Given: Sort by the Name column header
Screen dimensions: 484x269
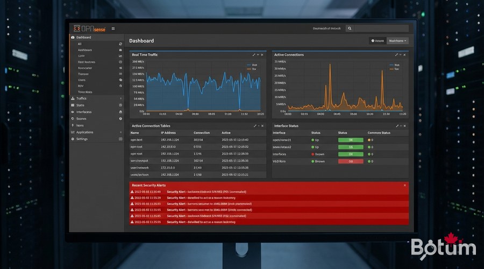Looking at the screenshot, I should [x=134, y=133].
